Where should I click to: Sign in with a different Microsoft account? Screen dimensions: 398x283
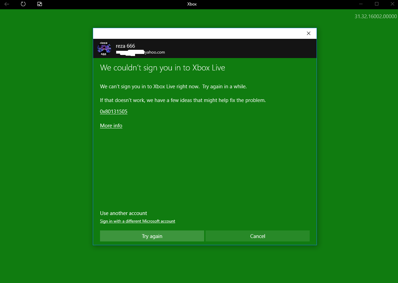pyautogui.click(x=137, y=221)
